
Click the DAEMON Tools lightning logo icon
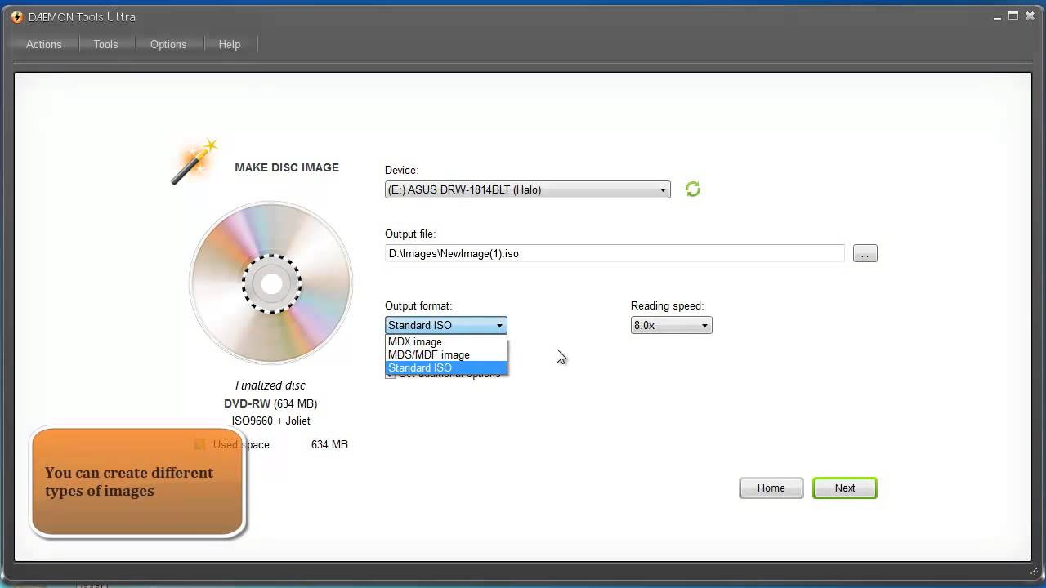[16, 16]
